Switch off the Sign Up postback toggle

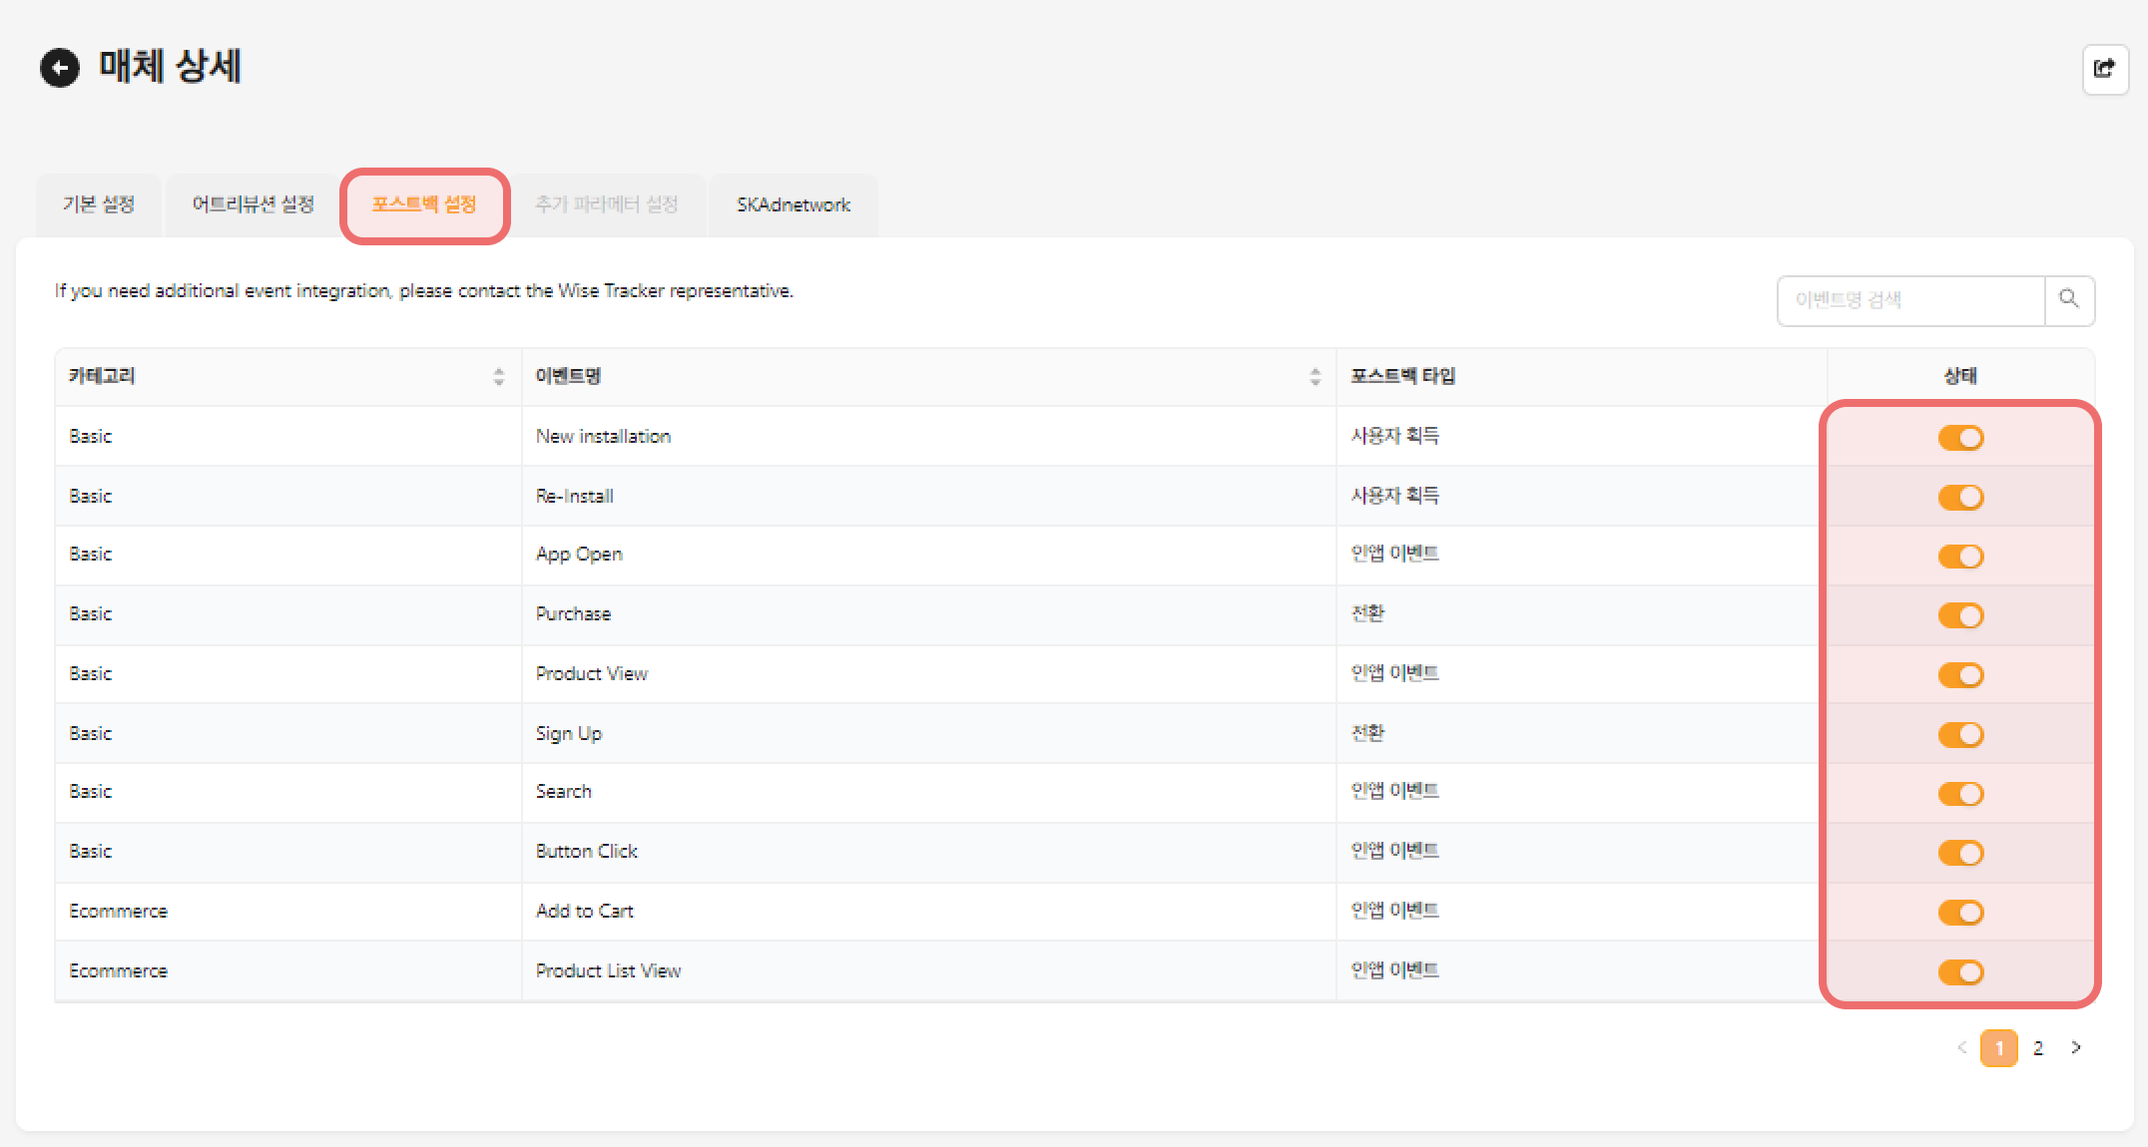1960,735
